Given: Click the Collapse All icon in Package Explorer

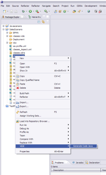Looking at the screenshot, I should click(x=39, y=22).
